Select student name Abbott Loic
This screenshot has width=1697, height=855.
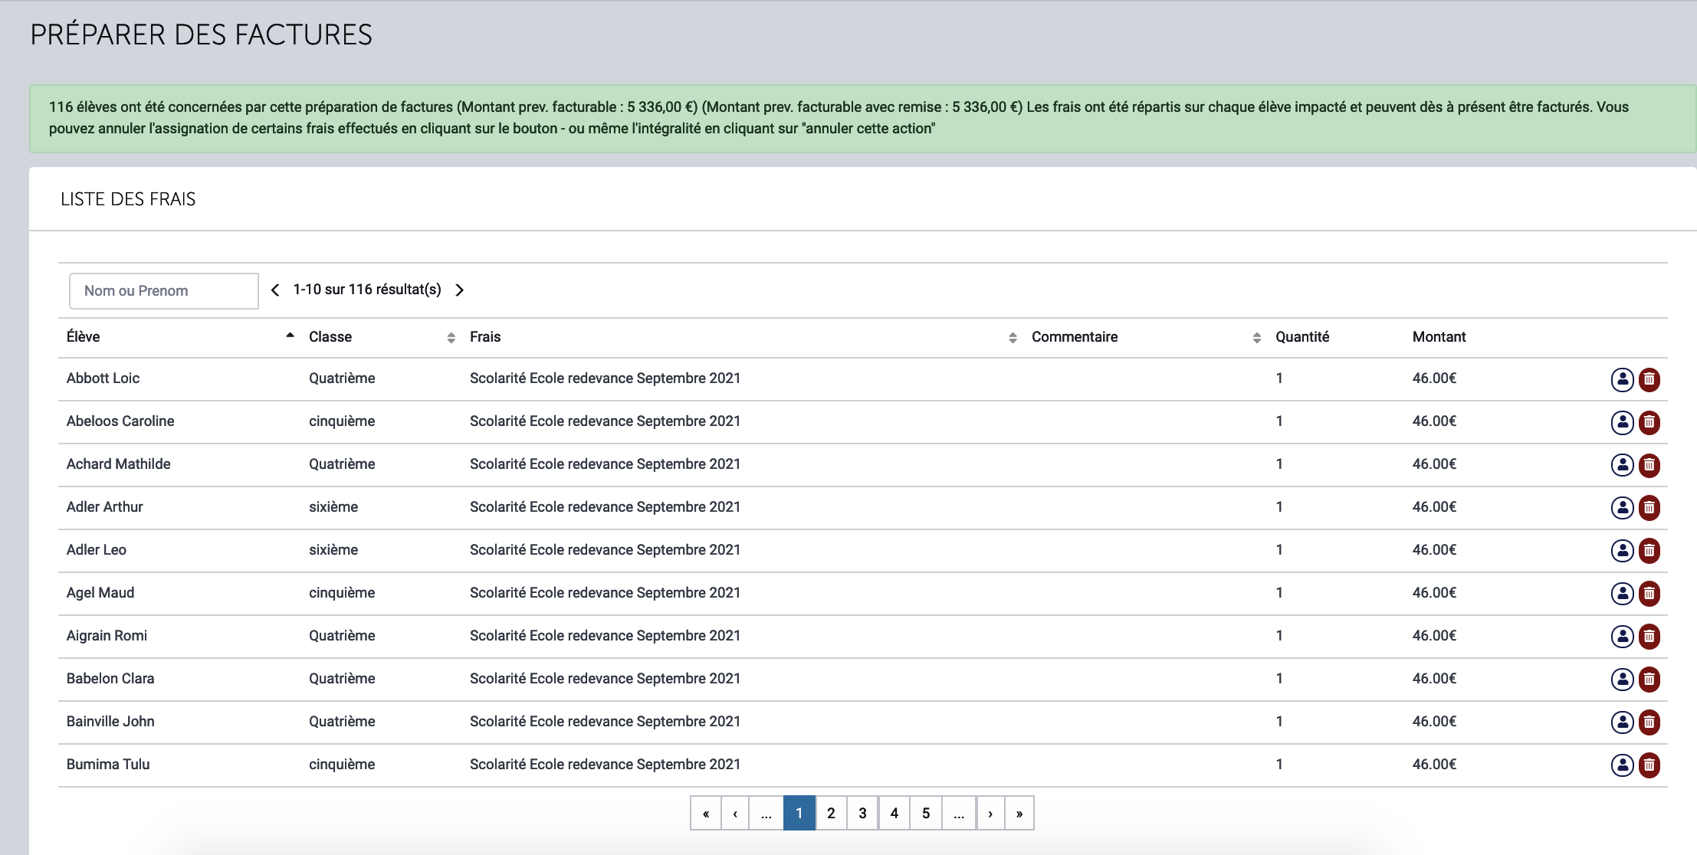point(103,378)
